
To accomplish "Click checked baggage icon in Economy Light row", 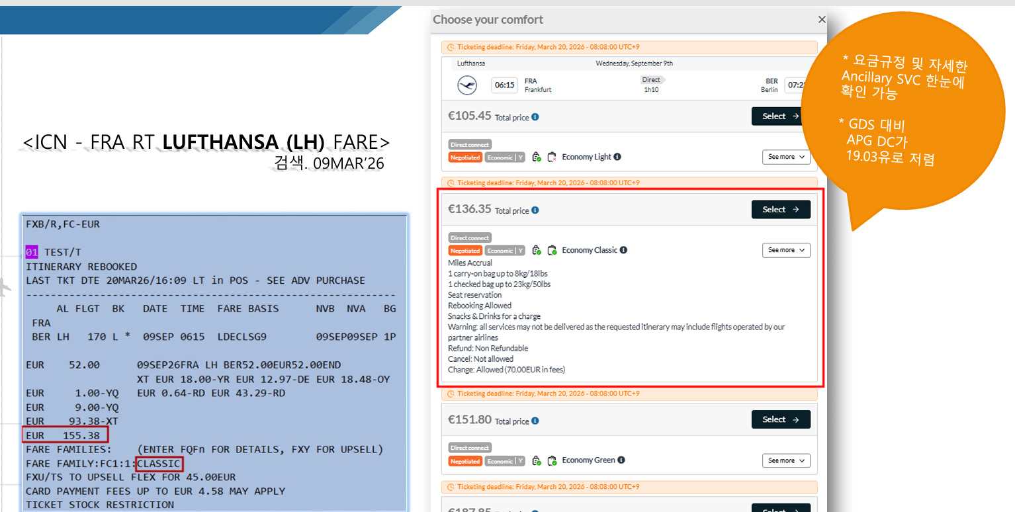I will click(551, 157).
